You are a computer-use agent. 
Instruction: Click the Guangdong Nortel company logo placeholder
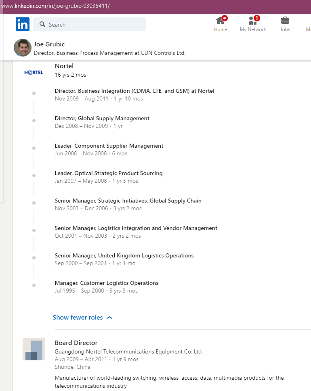pos(34,349)
